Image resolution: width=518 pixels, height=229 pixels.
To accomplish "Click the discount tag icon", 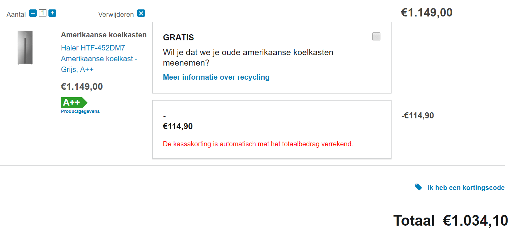I will [x=418, y=187].
